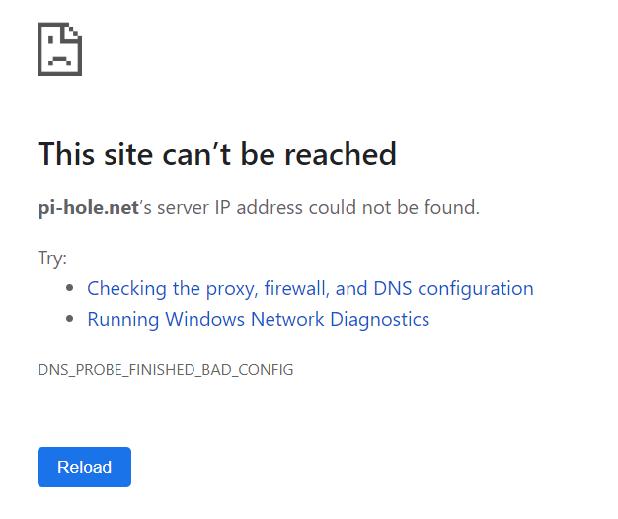The image size is (618, 519).
Task: Click "DNS configuration" in the first suggestion link
Action: click(453, 288)
